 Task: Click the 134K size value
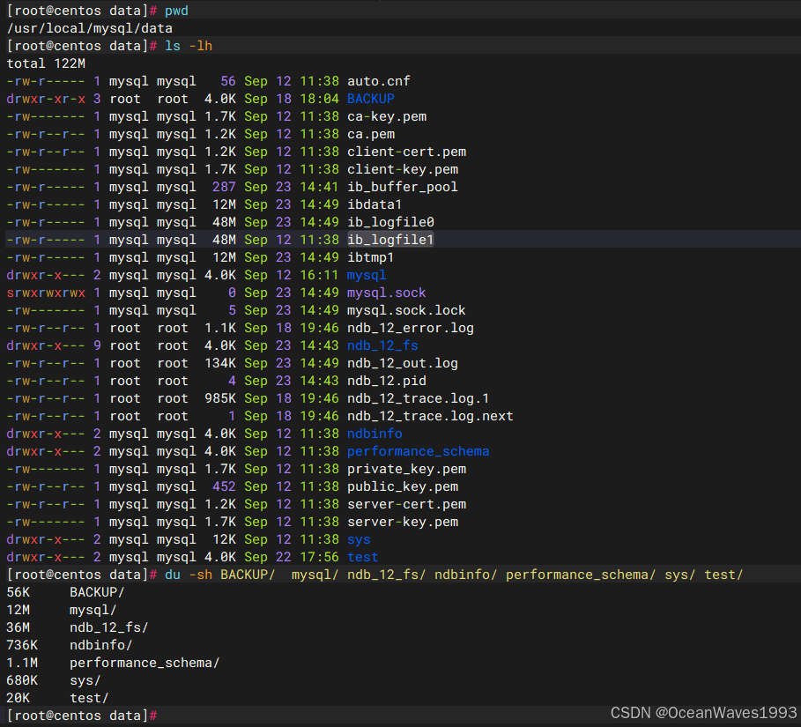click(x=220, y=363)
